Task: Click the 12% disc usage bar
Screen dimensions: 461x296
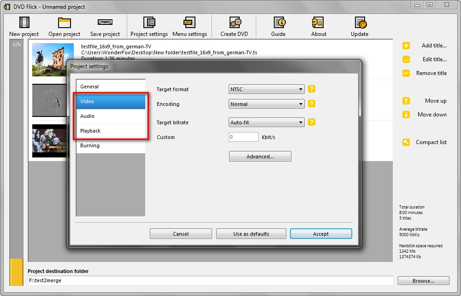Action: coord(17,163)
